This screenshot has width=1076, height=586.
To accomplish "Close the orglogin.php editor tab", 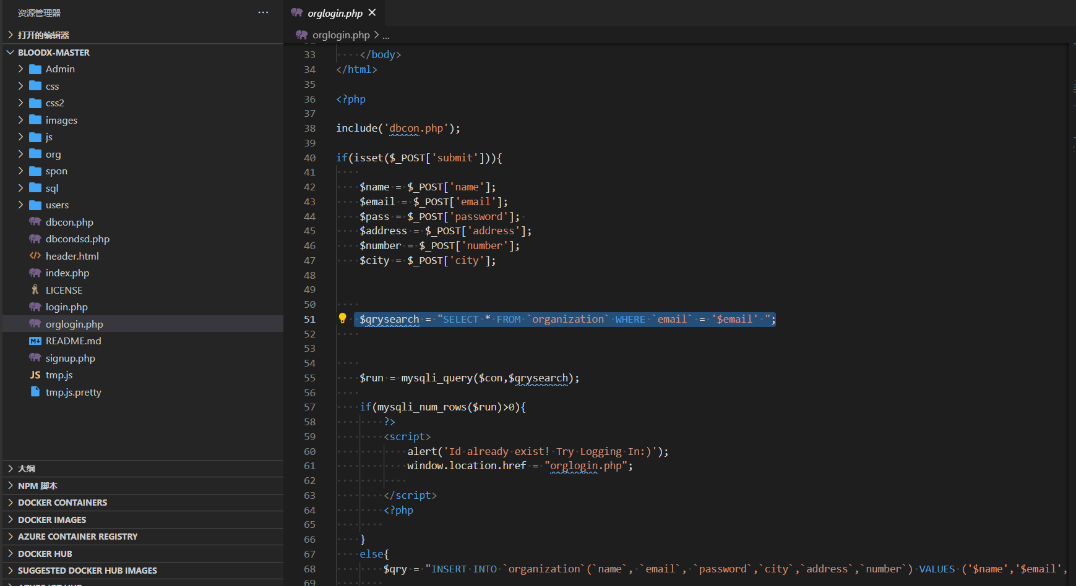I will 372,12.
